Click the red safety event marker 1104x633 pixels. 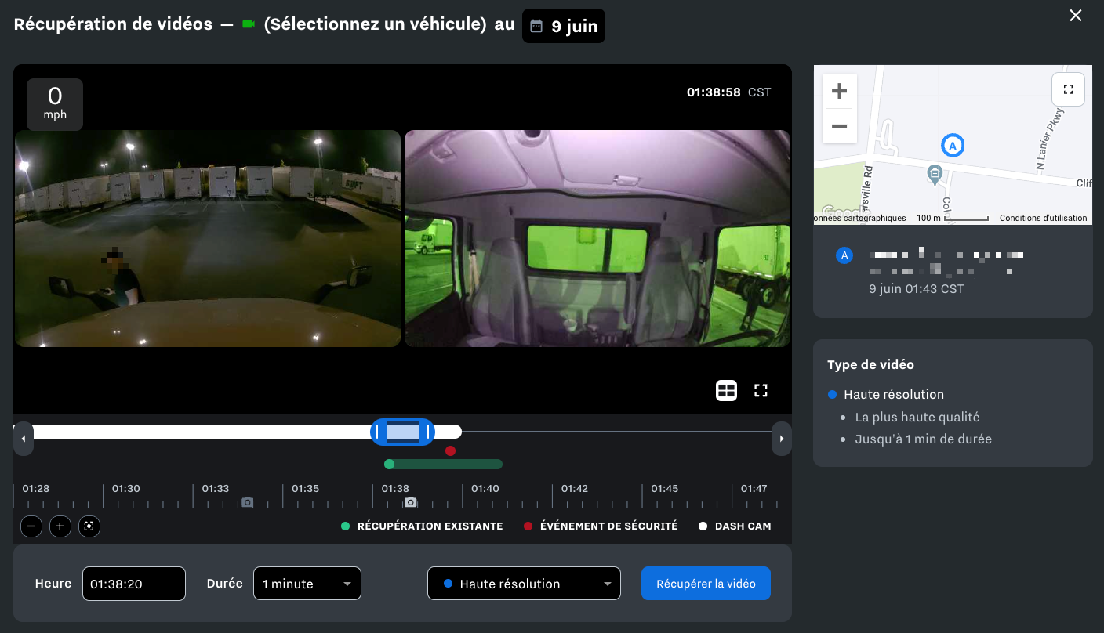(x=450, y=450)
